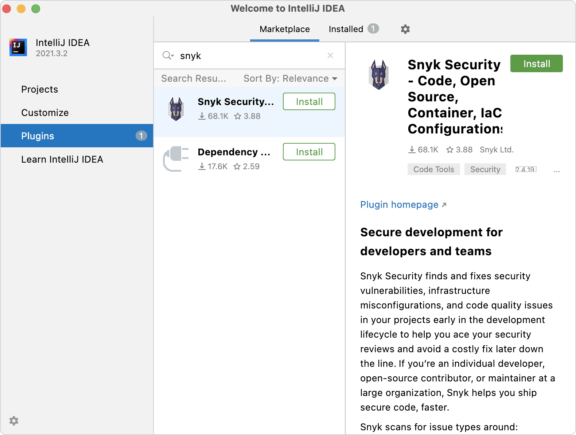576x435 pixels.
Task: Click the Installed tab count badge
Action: [373, 28]
